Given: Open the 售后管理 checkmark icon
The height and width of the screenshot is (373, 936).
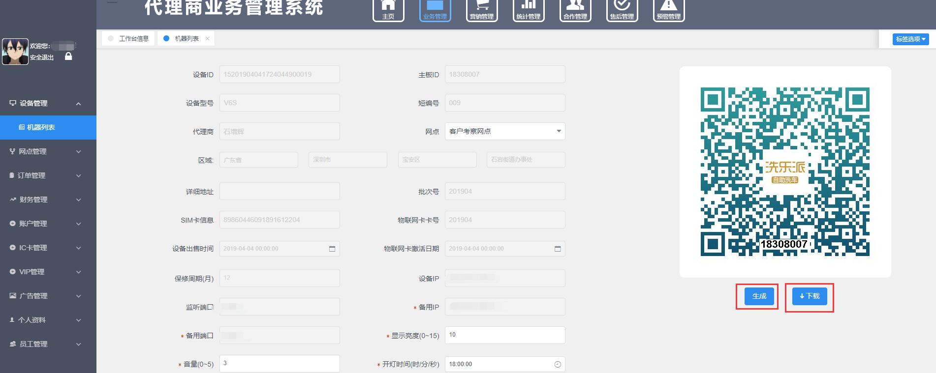Looking at the screenshot, I should [x=622, y=10].
